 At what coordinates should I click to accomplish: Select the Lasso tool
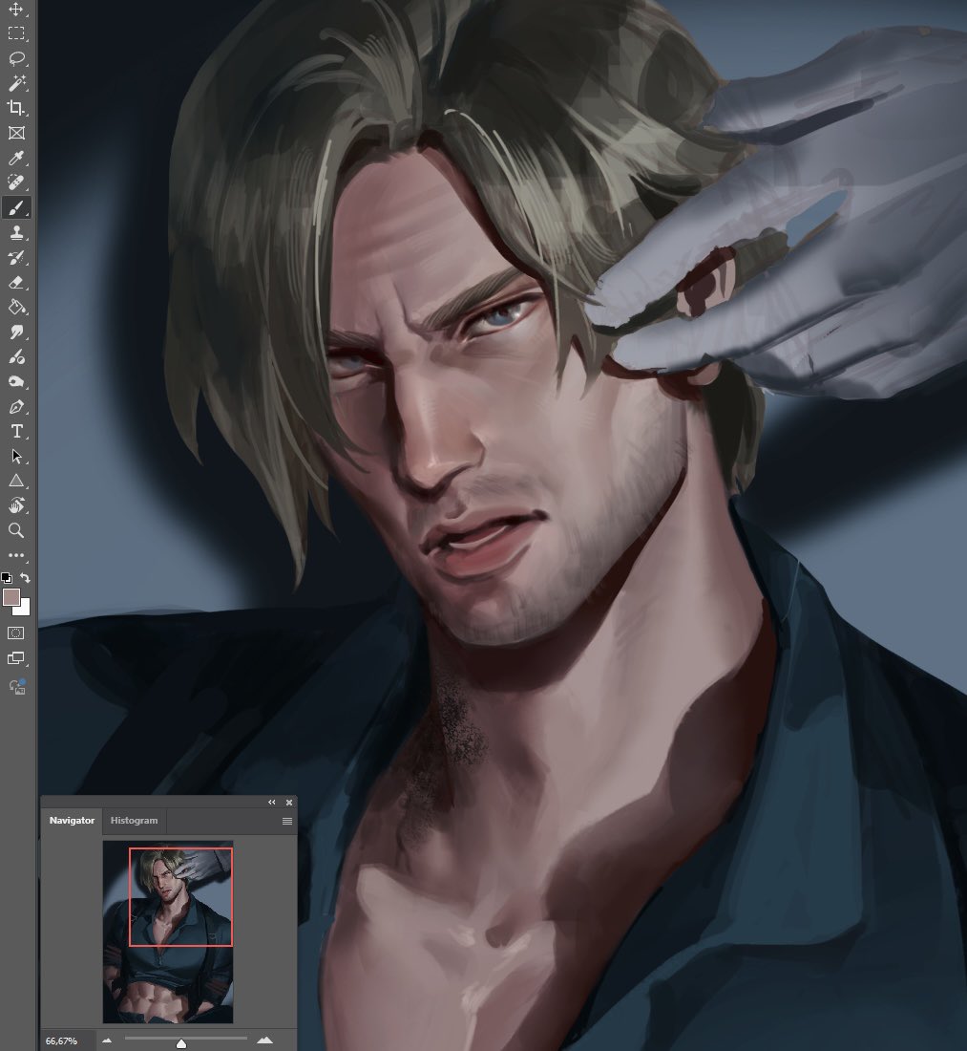pos(16,58)
